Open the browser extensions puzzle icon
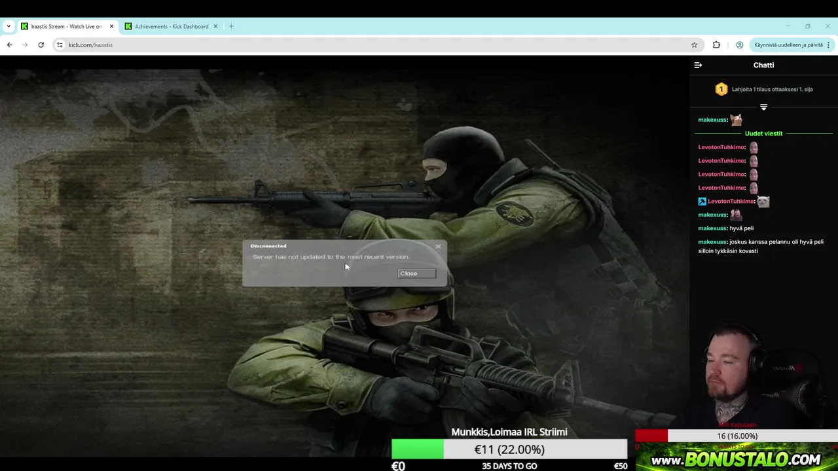The height and width of the screenshot is (471, 838). (716, 44)
